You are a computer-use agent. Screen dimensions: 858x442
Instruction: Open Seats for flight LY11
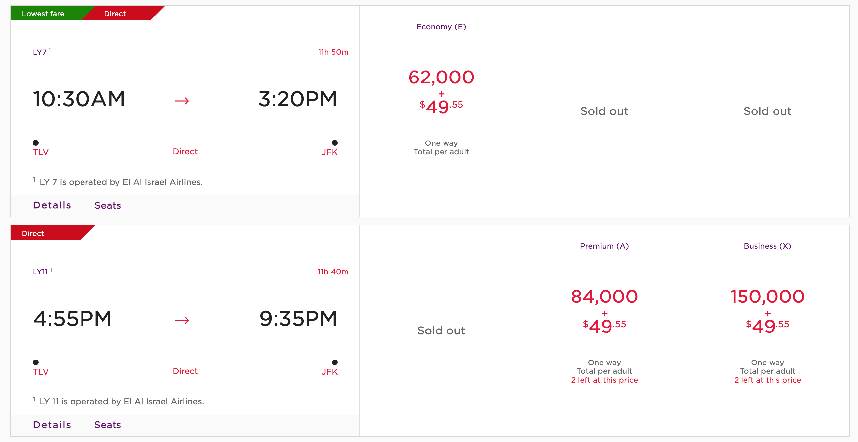108,425
